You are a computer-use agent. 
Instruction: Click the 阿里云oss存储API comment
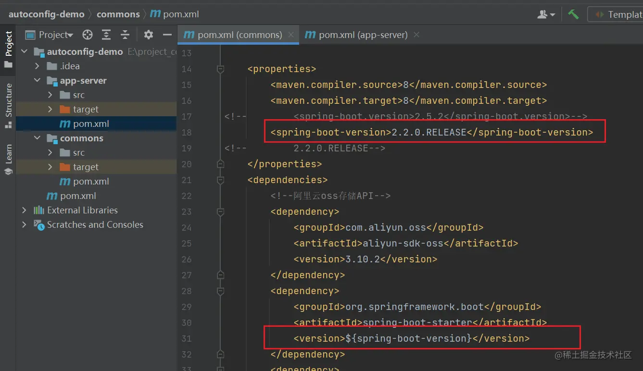pos(330,196)
